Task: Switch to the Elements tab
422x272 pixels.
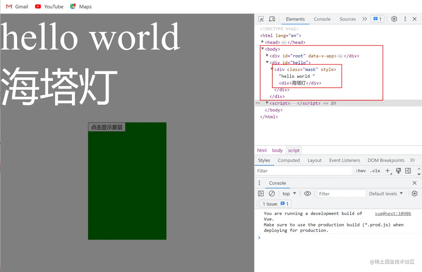Action: coord(295,19)
